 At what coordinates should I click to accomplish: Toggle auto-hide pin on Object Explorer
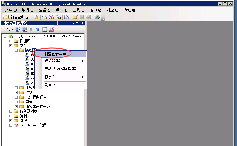pyautogui.click(x=77, y=23)
